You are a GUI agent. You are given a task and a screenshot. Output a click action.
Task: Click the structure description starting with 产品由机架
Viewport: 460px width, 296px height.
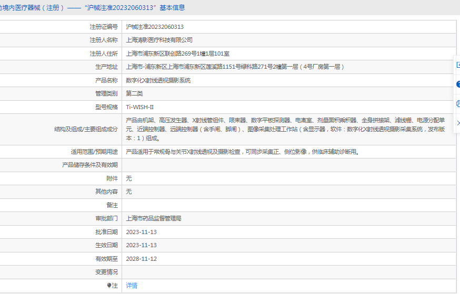pos(285,129)
